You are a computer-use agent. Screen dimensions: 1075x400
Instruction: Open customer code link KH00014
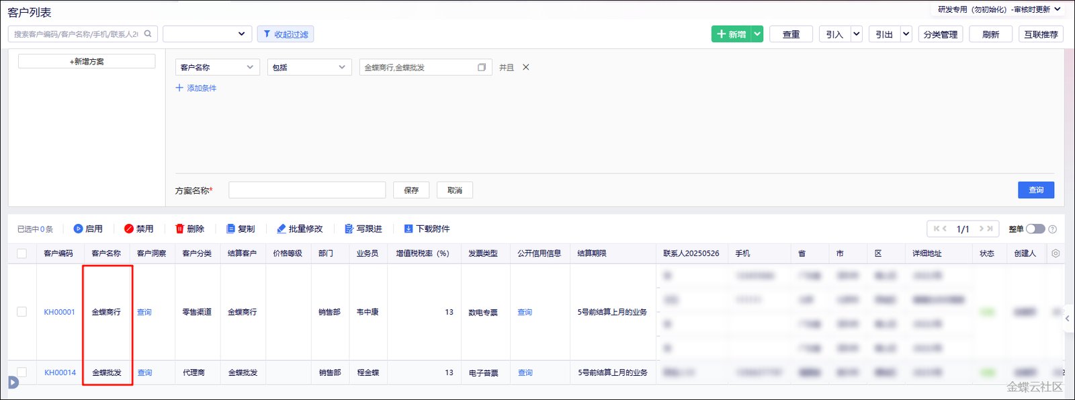(x=60, y=372)
